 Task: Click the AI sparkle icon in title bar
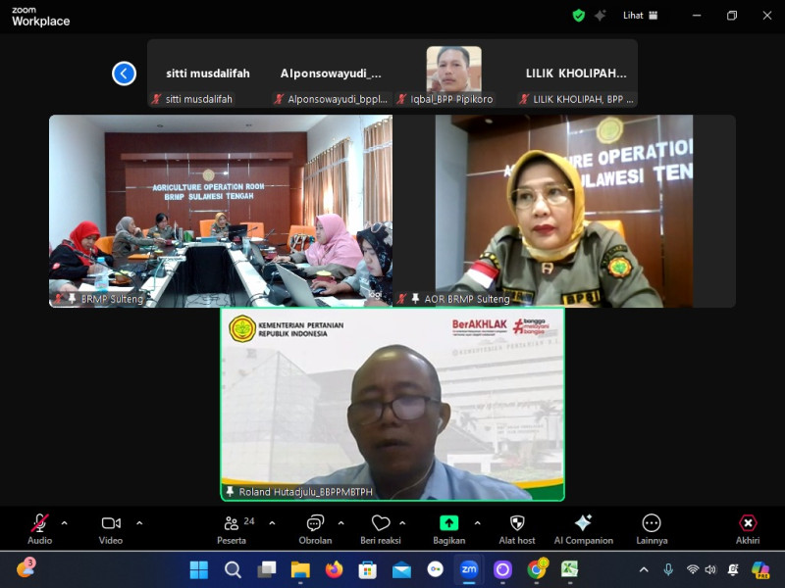pyautogui.click(x=601, y=16)
